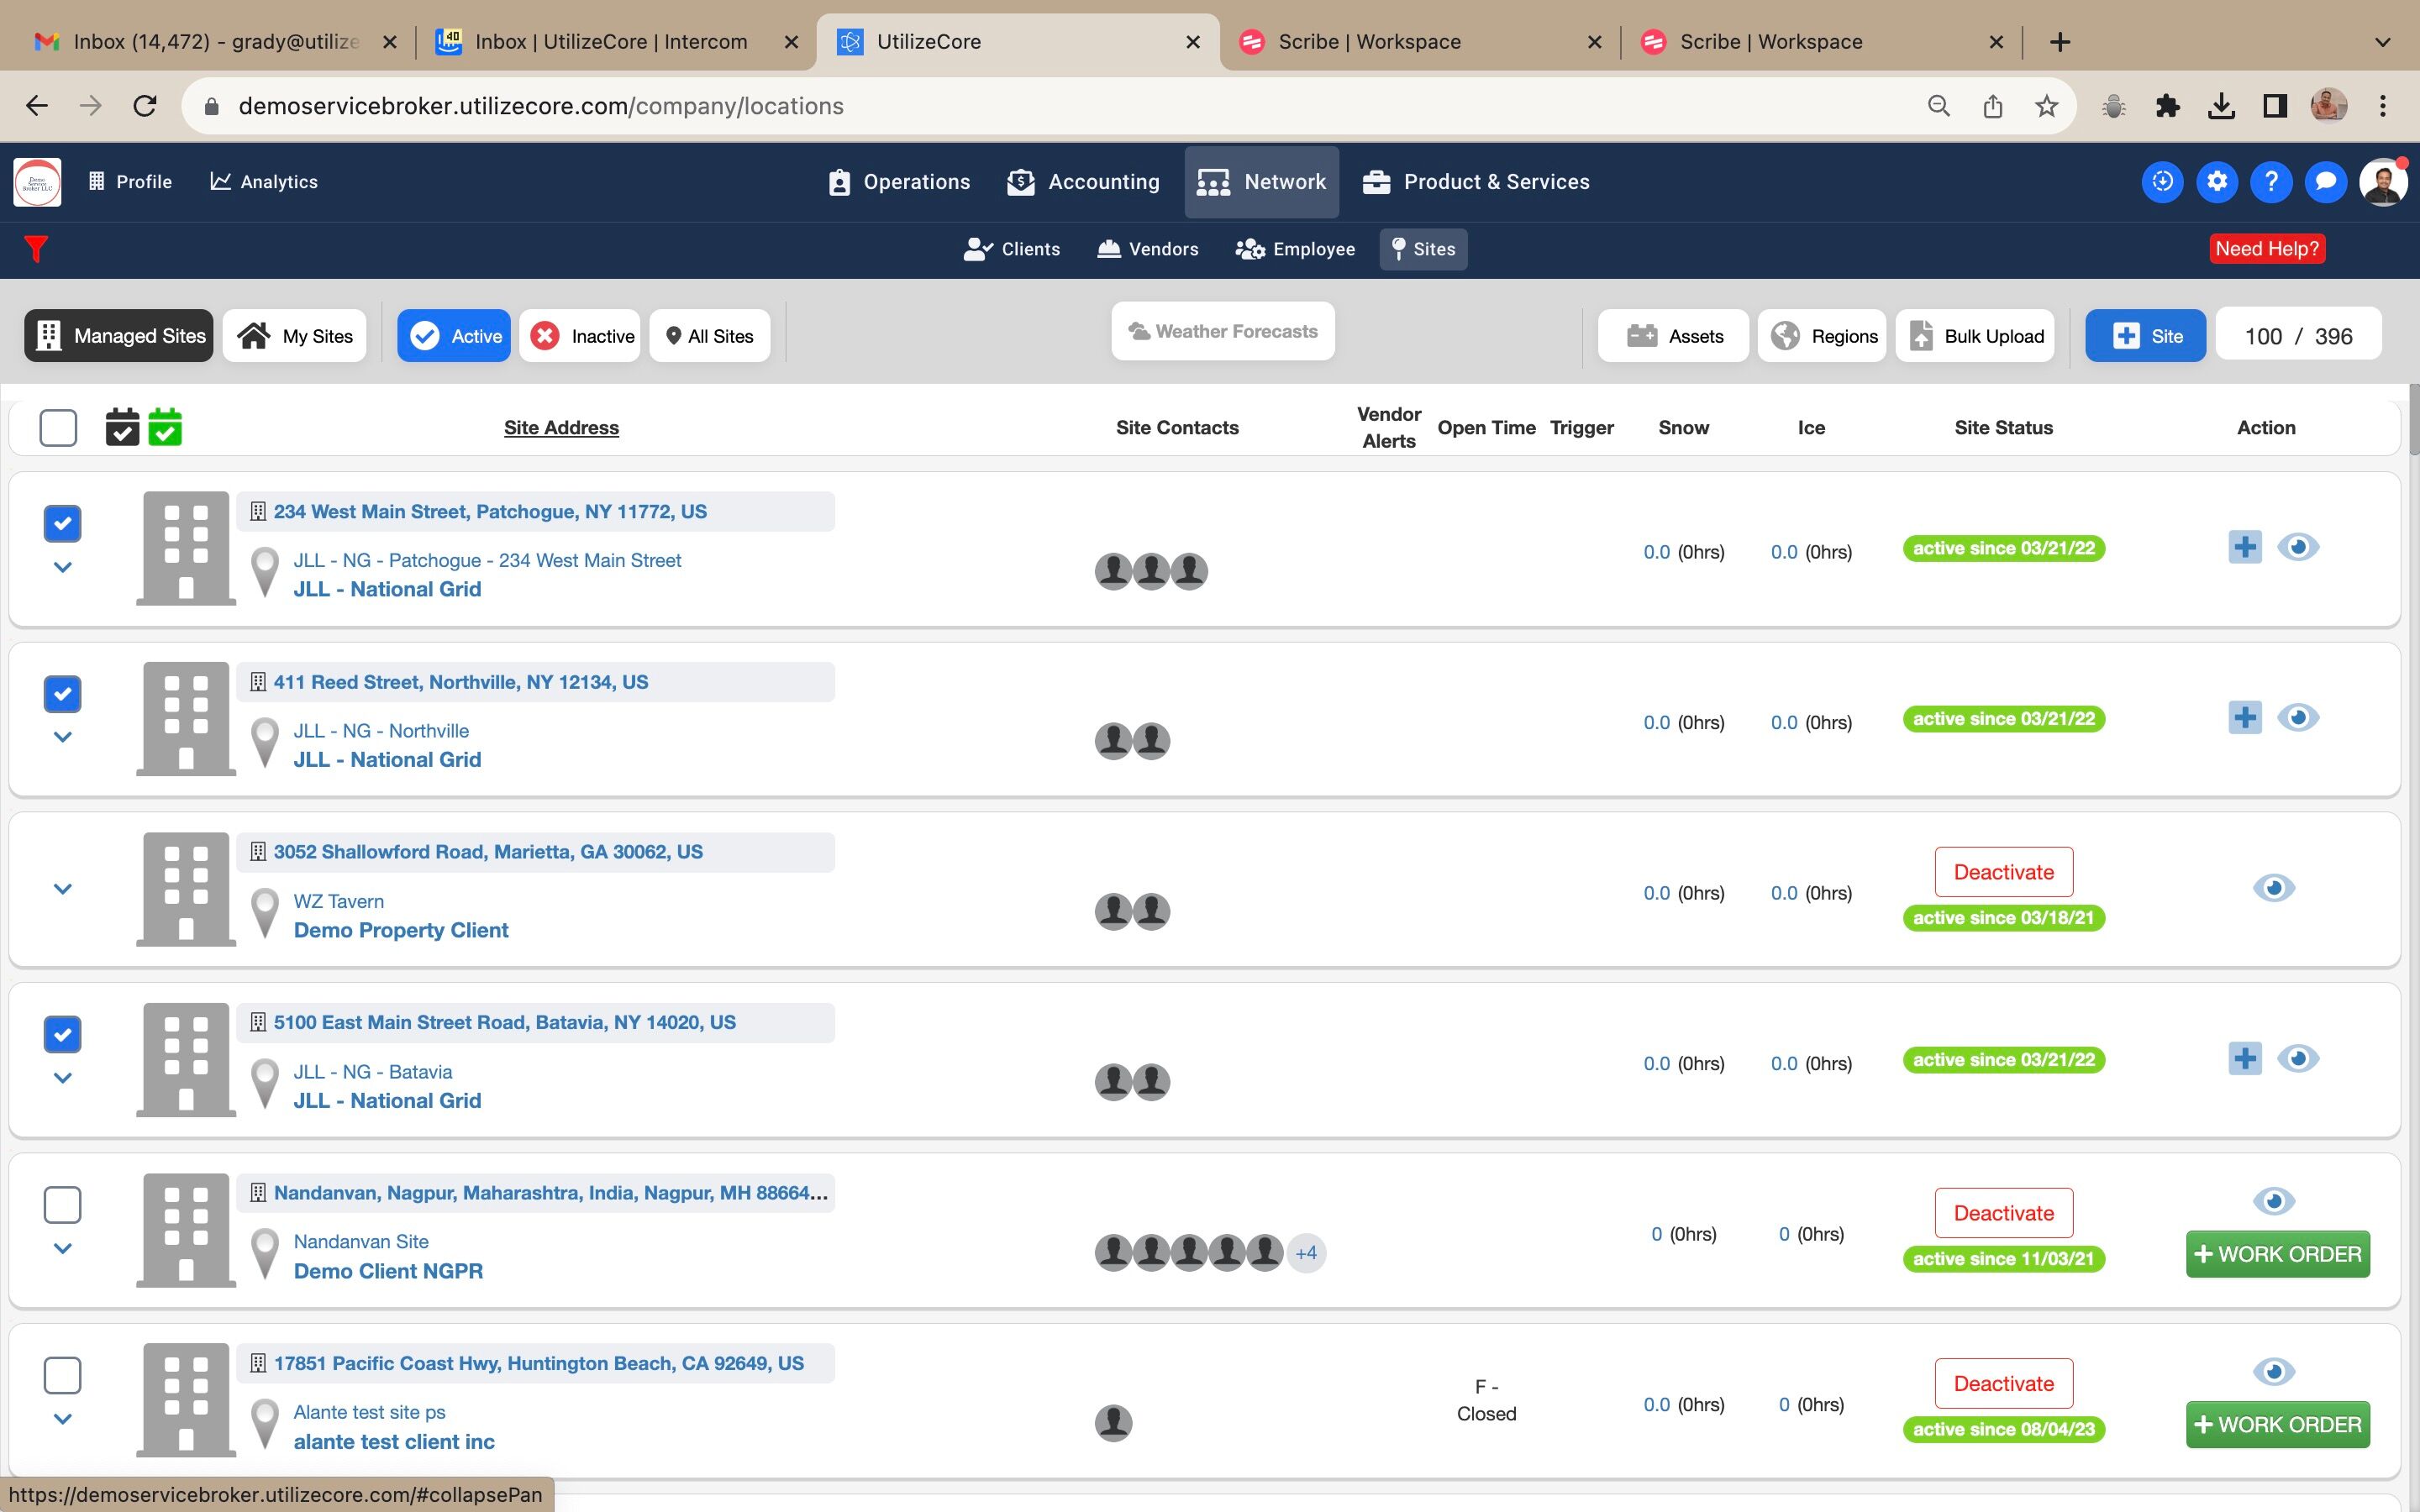Click blue plus icon for Patchogue site
This screenshot has width=2420, height=1512.
pos(2244,547)
